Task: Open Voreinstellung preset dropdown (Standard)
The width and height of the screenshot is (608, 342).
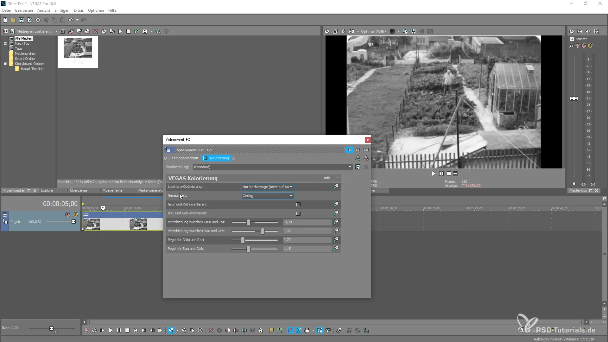Action: (x=273, y=167)
